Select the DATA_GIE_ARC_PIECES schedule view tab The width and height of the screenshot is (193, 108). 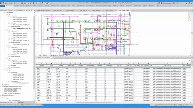click(x=44, y=58)
